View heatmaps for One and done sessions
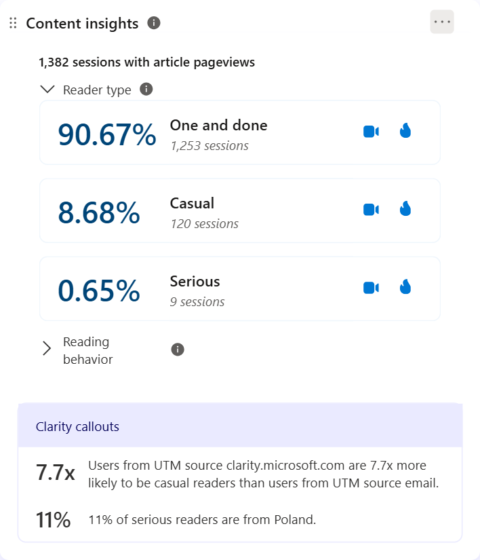The image size is (480, 560). coord(405,131)
